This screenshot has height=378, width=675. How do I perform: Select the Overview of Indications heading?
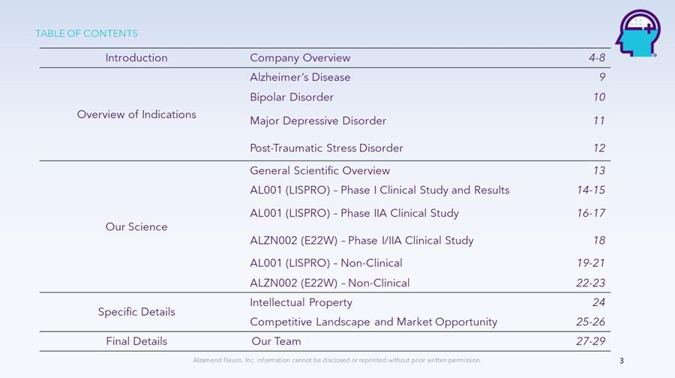point(136,114)
